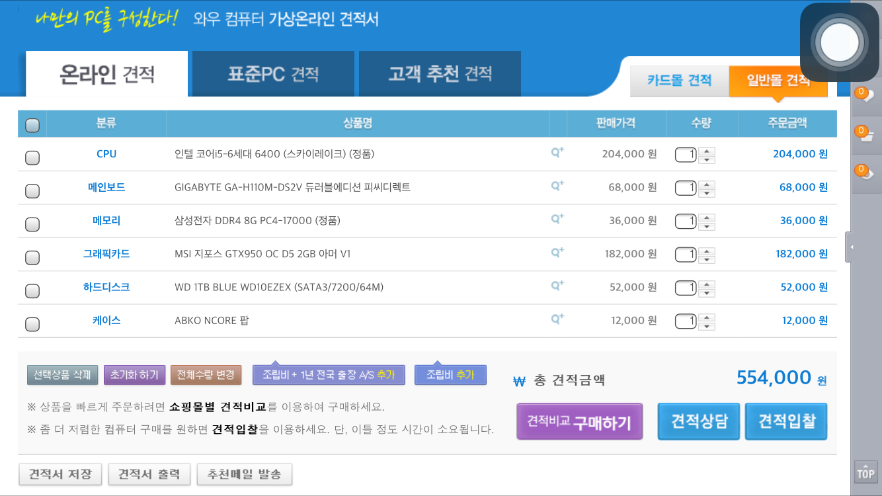Switch to the 카드몰 견적 tab
The width and height of the screenshot is (882, 496).
coord(679,81)
